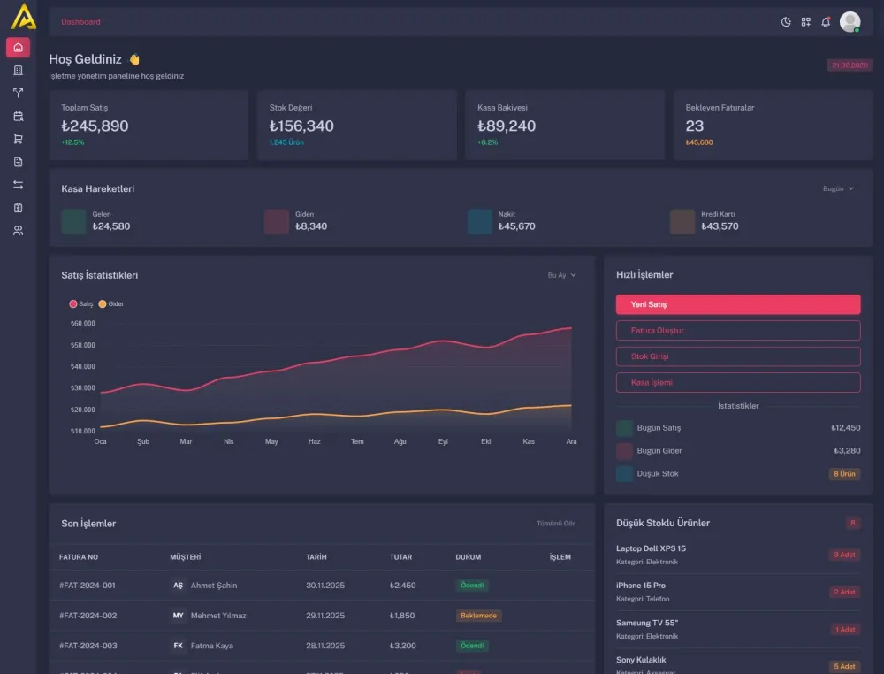Screen dimensions: 884x674
Task: Click customer Fatma Kaya
Action: [212, 646]
